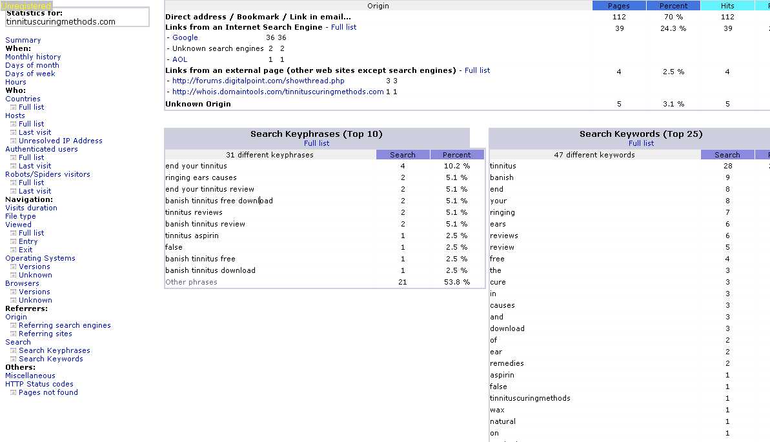Click the icon beside Unresolved IP Address
The image size is (770, 442).
coord(13,141)
